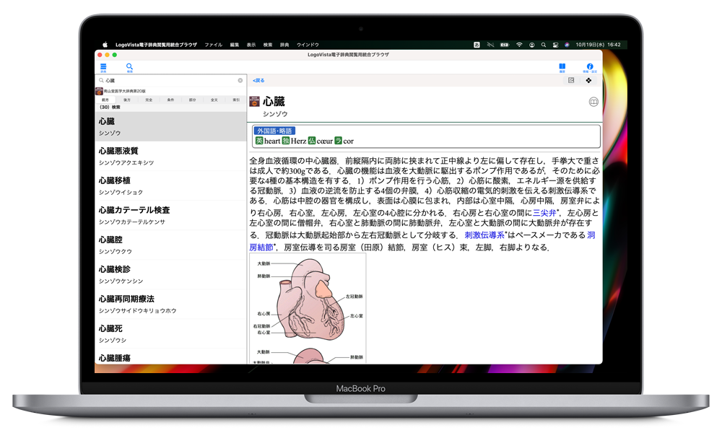Select the 心臓カテーテル検査 result
722x433 pixels.
point(170,215)
